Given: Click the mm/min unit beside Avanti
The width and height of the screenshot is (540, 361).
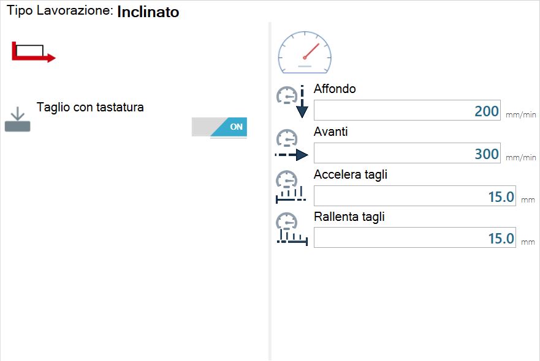Looking at the screenshot, I should coord(521,158).
